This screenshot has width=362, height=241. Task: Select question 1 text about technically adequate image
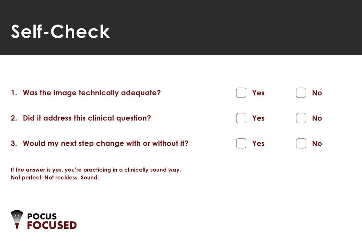point(91,93)
